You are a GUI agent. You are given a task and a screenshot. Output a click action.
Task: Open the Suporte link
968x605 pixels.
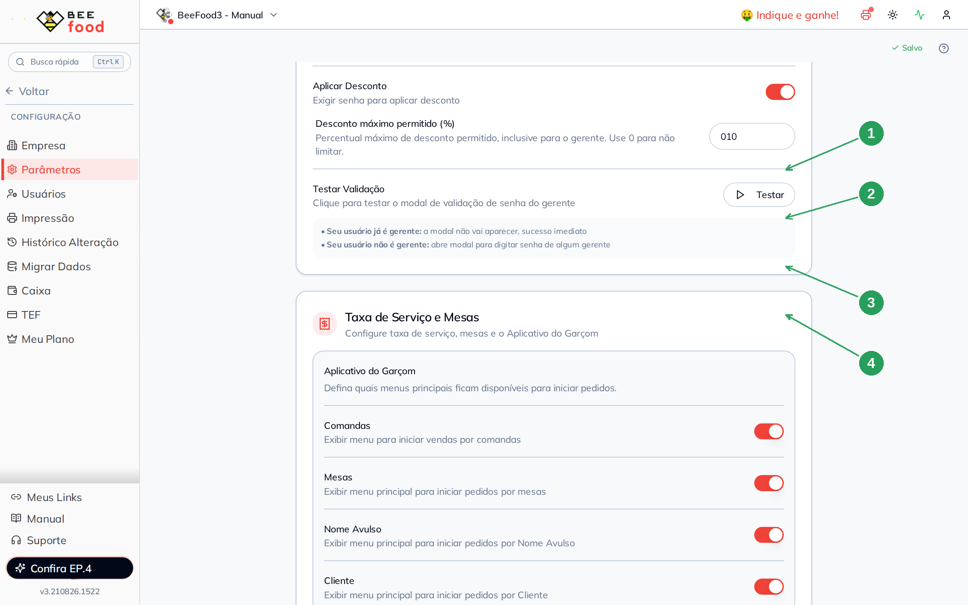point(39,540)
